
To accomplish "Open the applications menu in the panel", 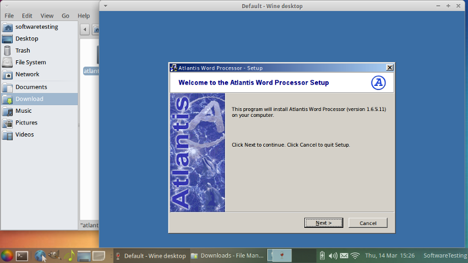I will (6, 256).
